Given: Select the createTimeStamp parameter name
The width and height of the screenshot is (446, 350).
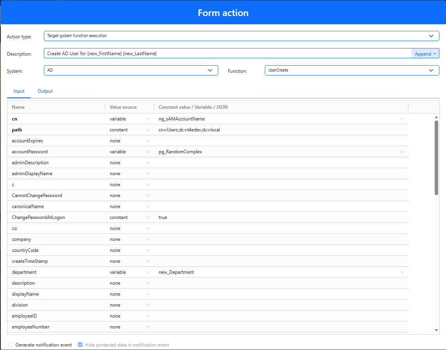Looking at the screenshot, I should click(30, 261).
